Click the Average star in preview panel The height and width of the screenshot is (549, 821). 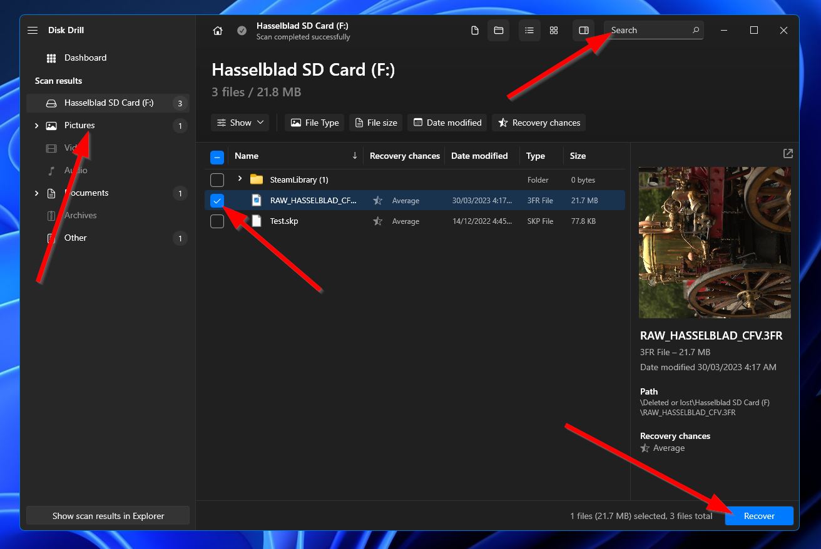(645, 448)
